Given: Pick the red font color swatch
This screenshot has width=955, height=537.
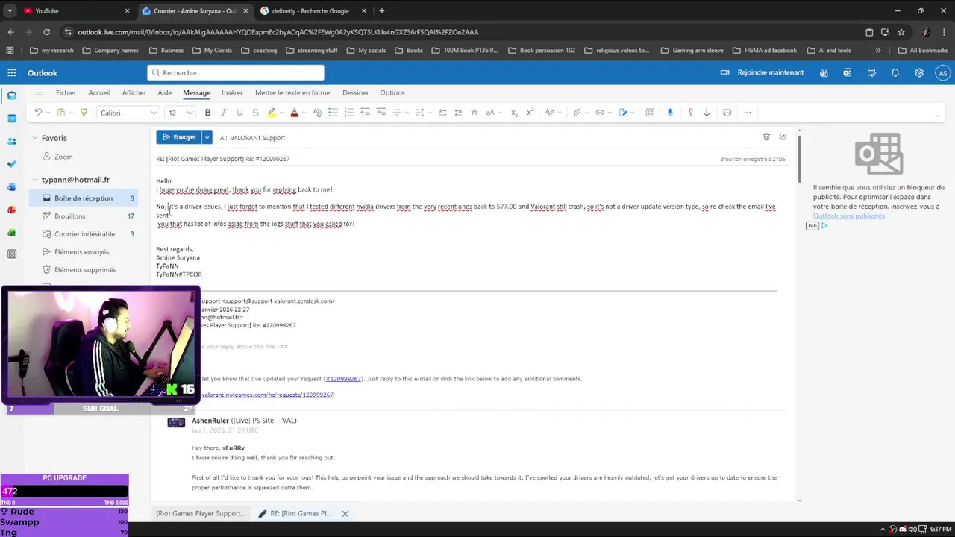Looking at the screenshot, I should pyautogui.click(x=294, y=113).
